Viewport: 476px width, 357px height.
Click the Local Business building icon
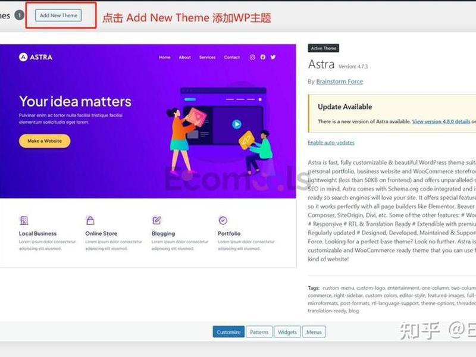pos(24,220)
